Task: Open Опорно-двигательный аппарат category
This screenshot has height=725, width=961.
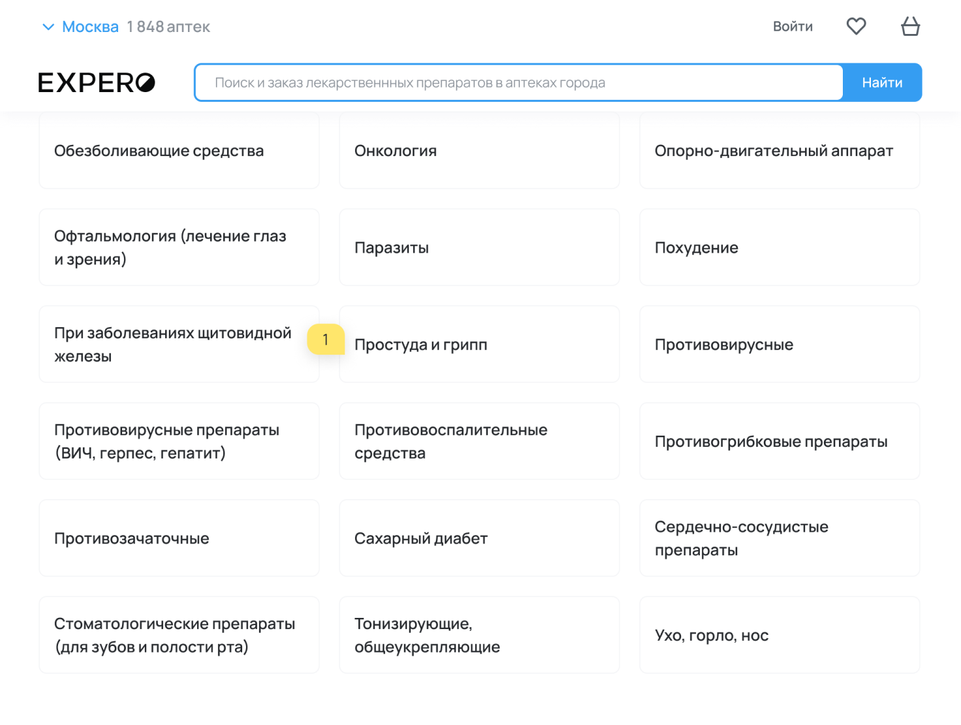Action: [780, 151]
